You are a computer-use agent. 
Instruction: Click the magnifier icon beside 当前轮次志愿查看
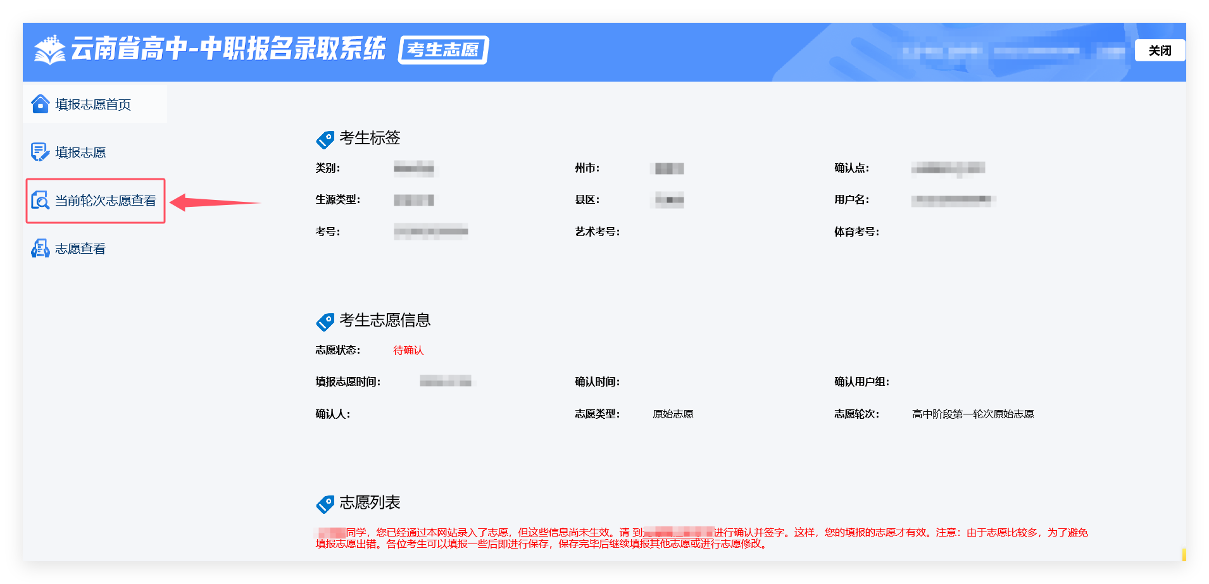(40, 201)
